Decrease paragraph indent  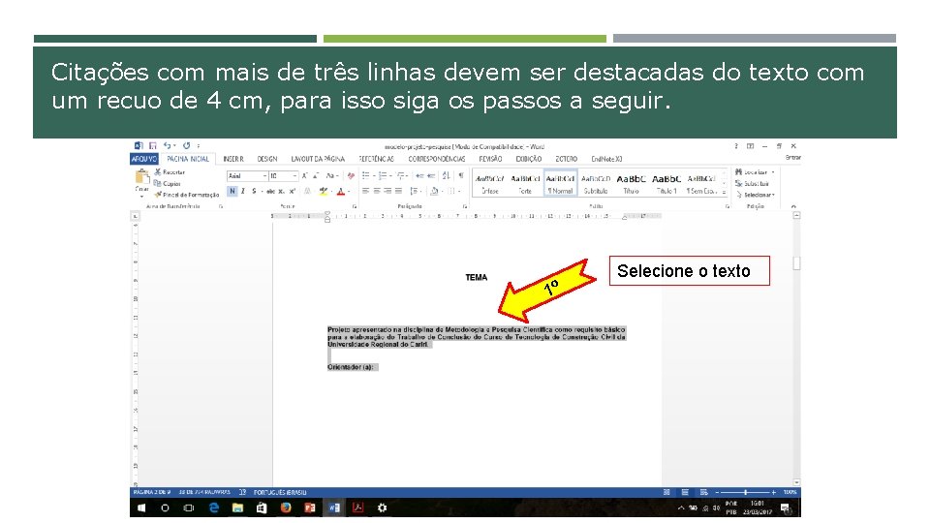[x=419, y=175]
